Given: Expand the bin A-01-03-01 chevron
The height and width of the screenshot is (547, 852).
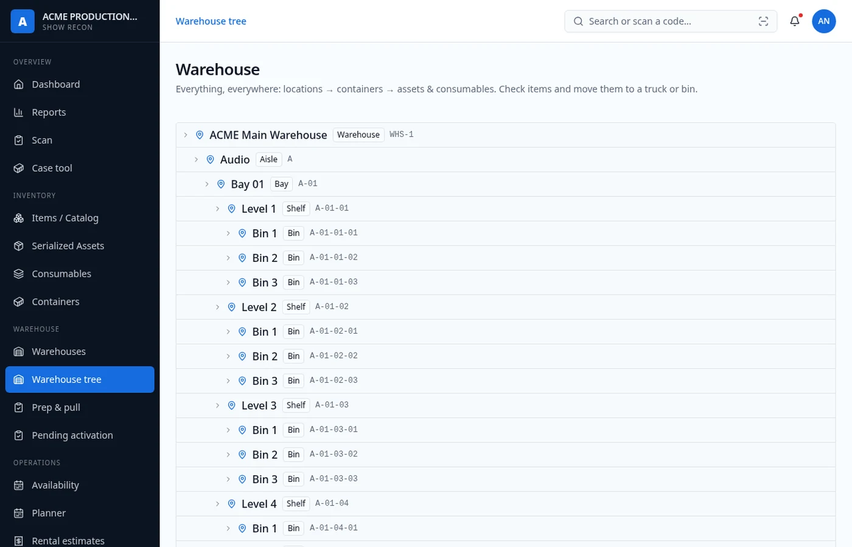Looking at the screenshot, I should (x=228, y=430).
